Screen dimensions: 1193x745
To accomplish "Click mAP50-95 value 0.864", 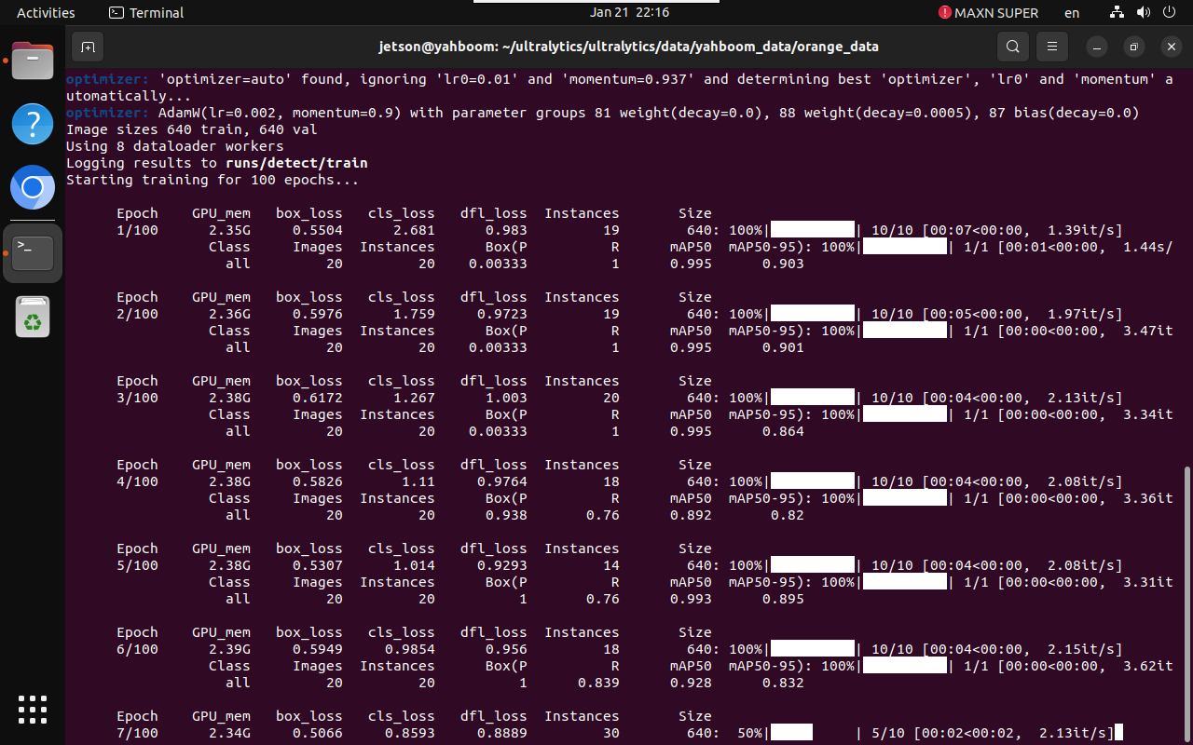I will (x=783, y=431).
